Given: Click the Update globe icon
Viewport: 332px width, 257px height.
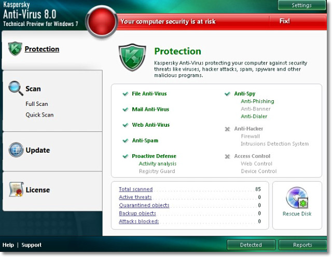Looking at the screenshot, I should [16, 150].
